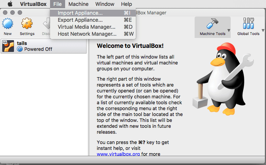Open the Apple menu
This screenshot has height=165, width=266.
pos(10,4)
